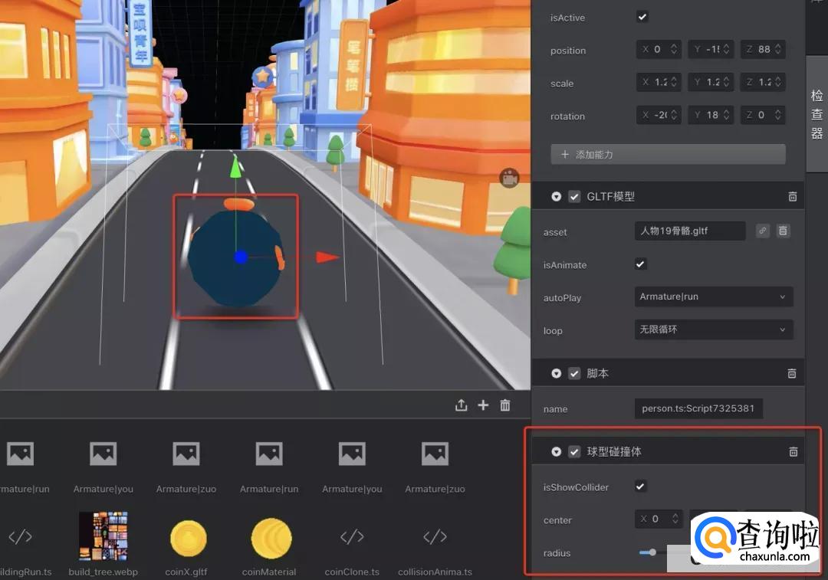Open the coinClone.ts script asset
828x580 pixels.
pos(352,537)
